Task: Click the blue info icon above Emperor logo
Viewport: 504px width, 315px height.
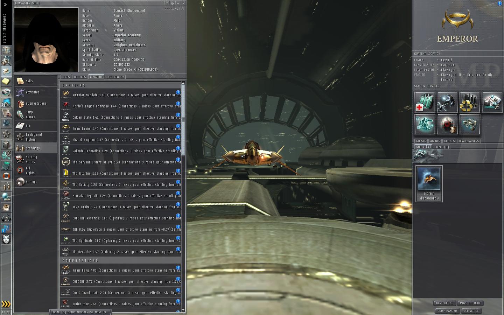Action: (x=500, y=3)
